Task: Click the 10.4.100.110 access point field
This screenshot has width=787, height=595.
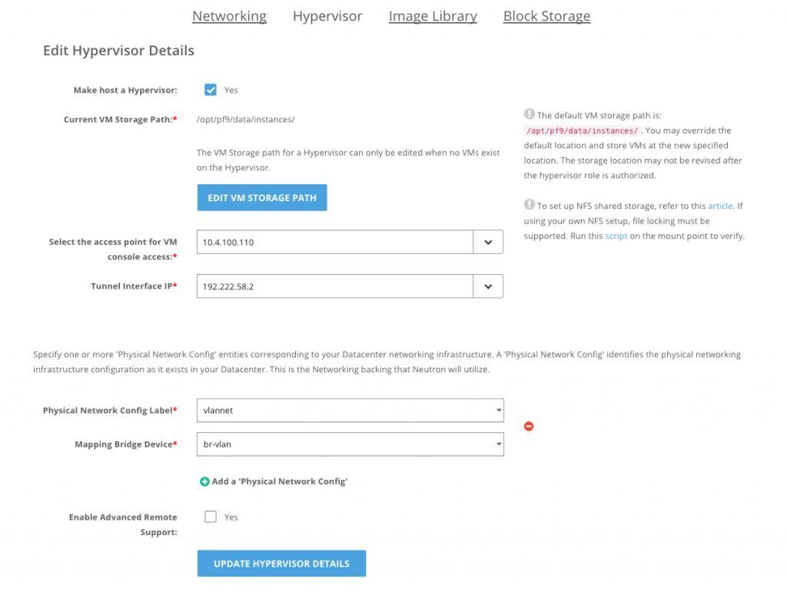Action: click(x=334, y=242)
